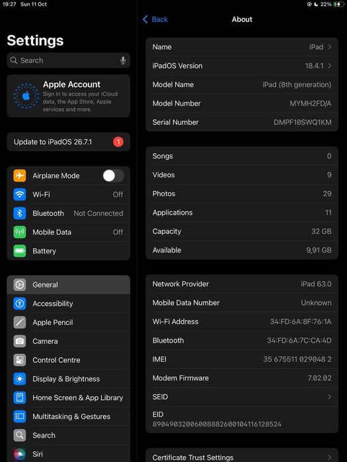
Task: Tap the Do Not Disturb moon icon
Action: coord(317,4)
